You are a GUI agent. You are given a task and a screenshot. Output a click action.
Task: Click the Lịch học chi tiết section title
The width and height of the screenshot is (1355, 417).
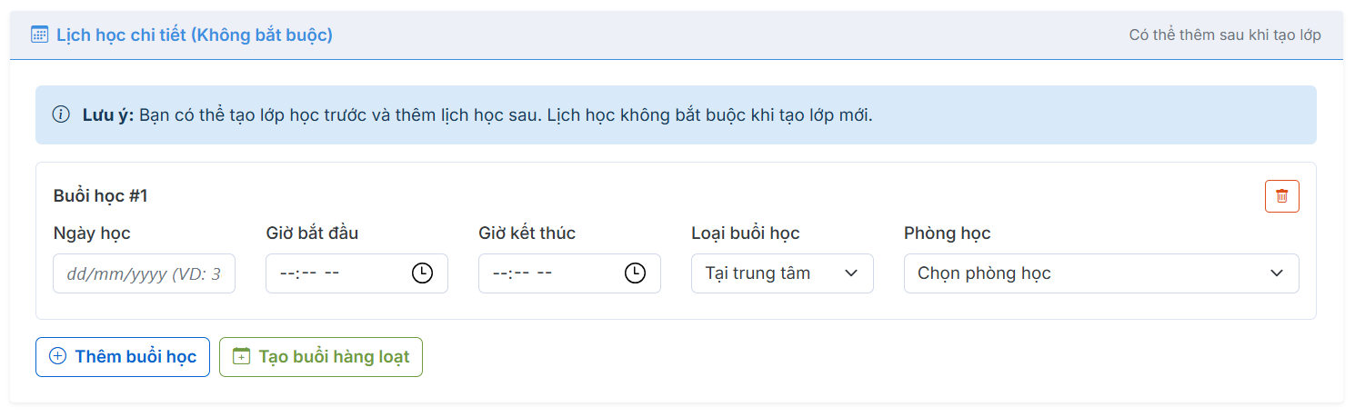[195, 35]
